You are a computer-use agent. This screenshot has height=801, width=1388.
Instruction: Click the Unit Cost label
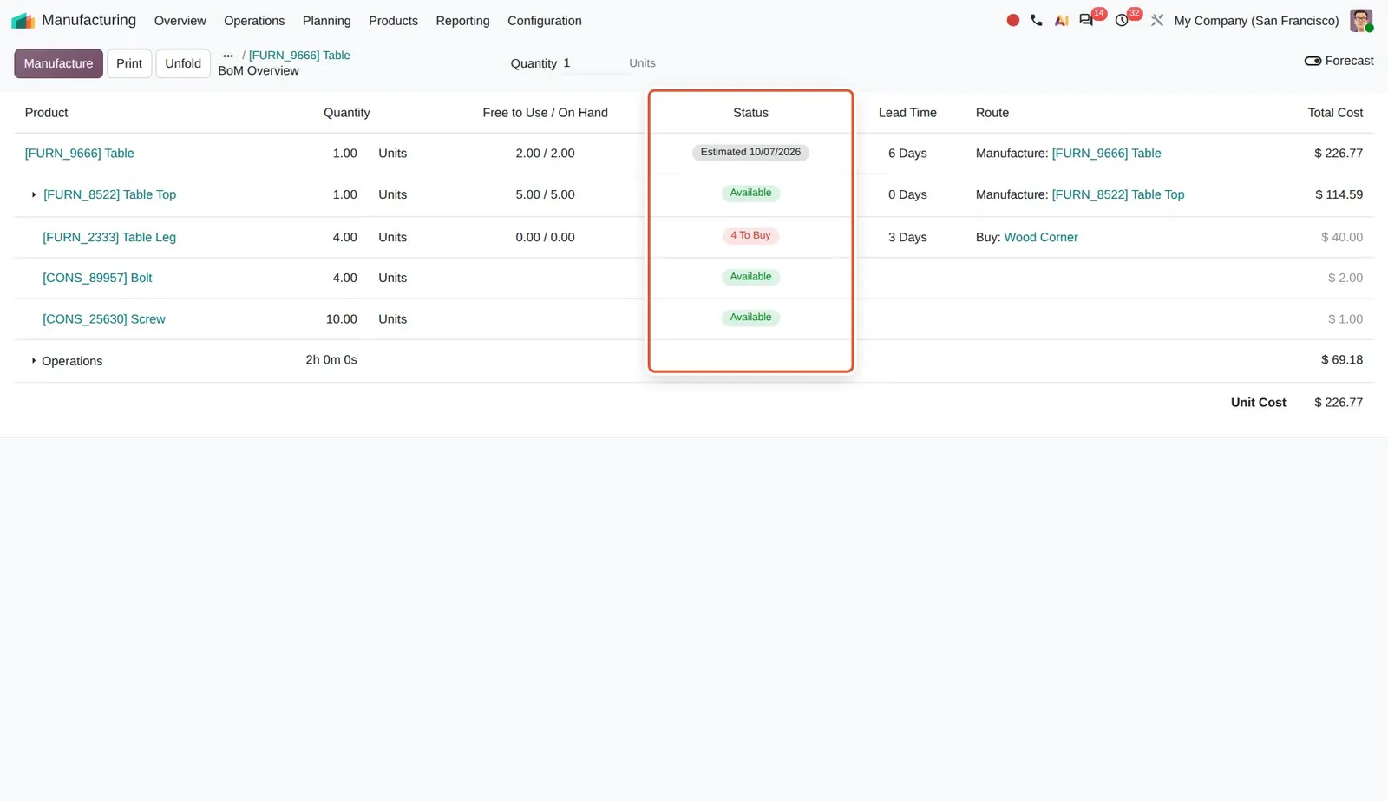1258,403
